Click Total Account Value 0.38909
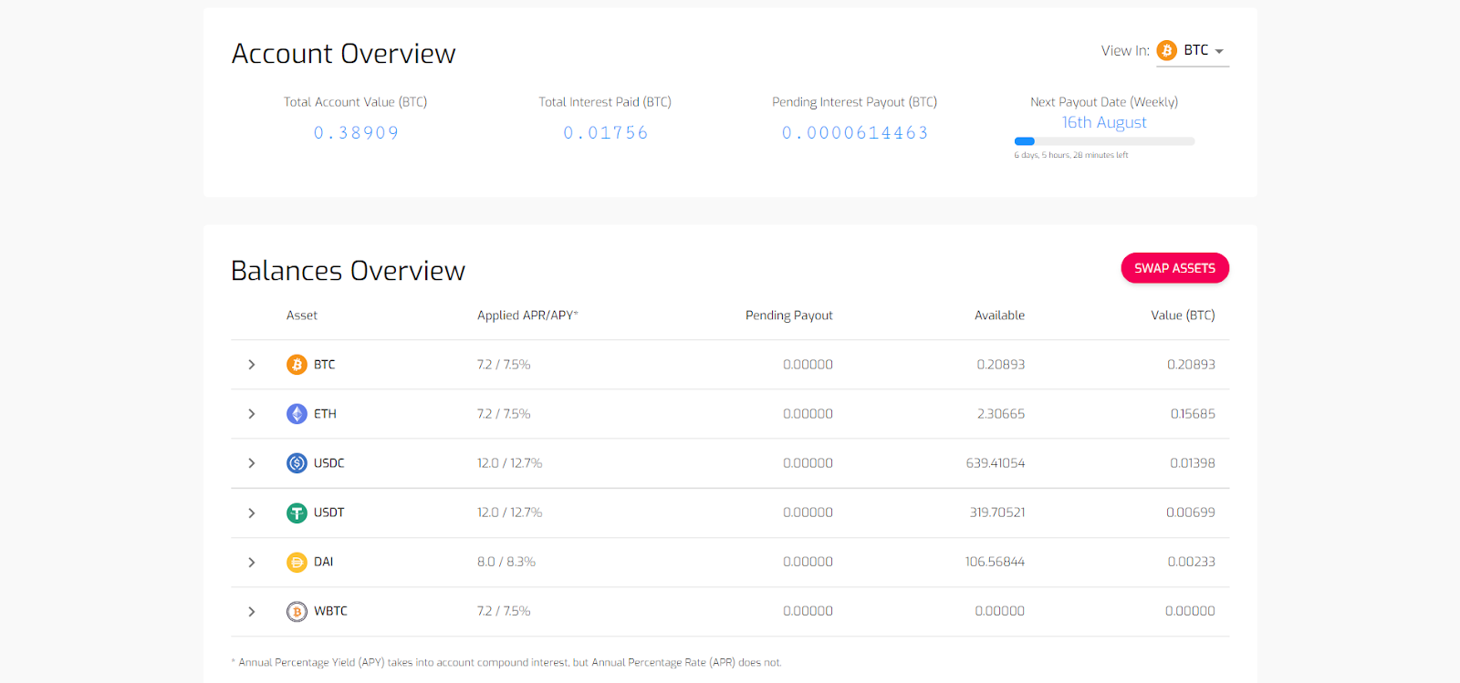The image size is (1460, 683). click(356, 133)
